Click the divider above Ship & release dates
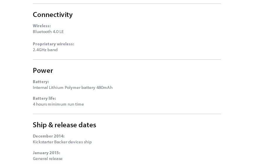Viewport: 269px width, 165px height. 127,114
